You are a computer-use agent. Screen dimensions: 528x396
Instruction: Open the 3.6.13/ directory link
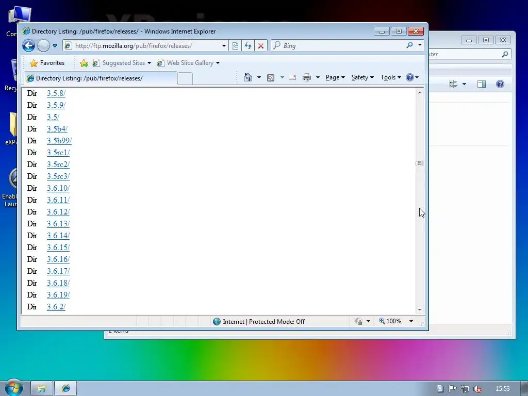pyautogui.click(x=58, y=224)
